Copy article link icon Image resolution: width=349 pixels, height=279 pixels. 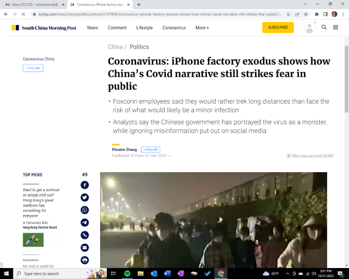pos(85,235)
